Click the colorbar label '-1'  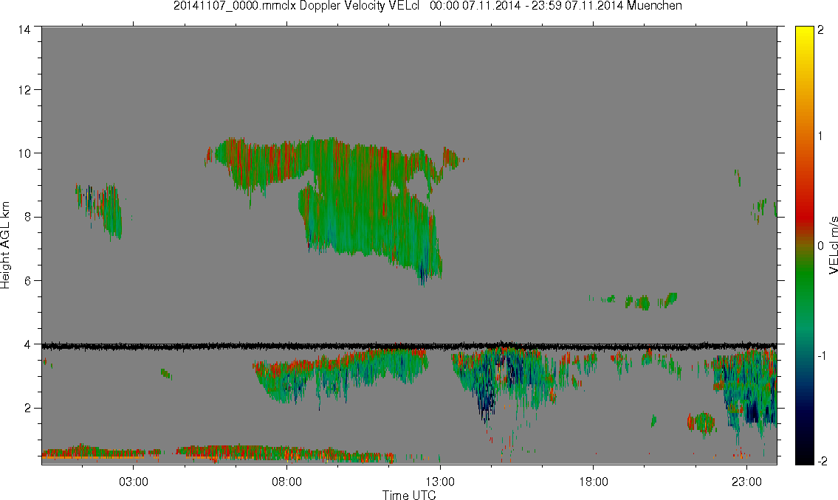click(x=820, y=355)
